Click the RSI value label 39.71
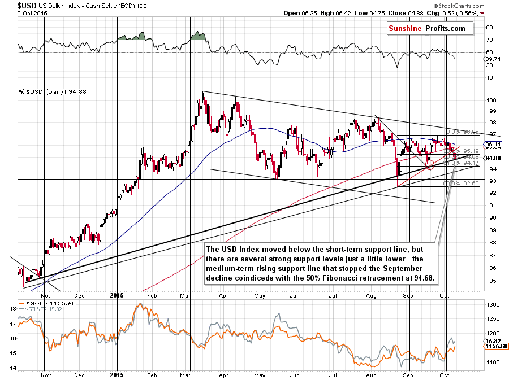This screenshot has height=380, width=509. 493,59
